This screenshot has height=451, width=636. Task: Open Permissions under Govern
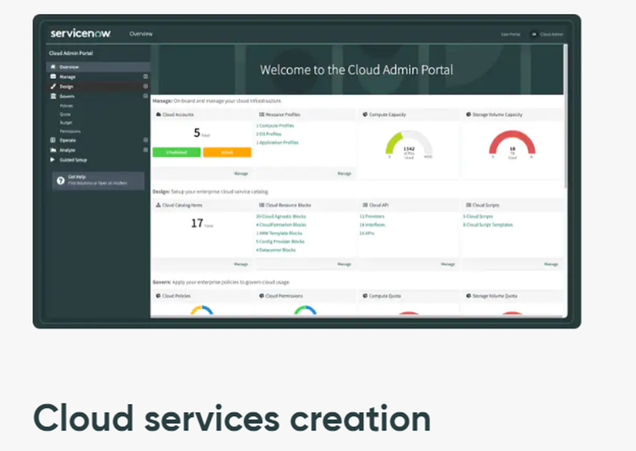(70, 131)
